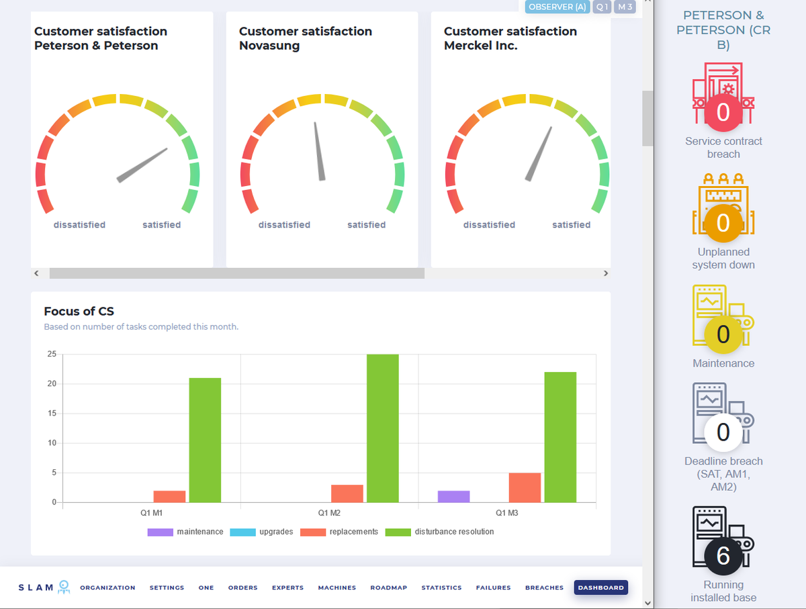Image resolution: width=806 pixels, height=609 pixels.
Task: Toggle upgrades series in chart legend
Action: click(261, 532)
